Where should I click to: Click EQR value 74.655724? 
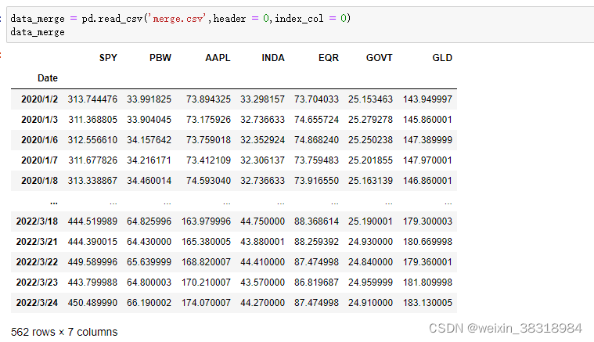(x=316, y=120)
